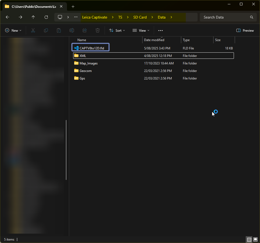Open the New dropdown menu
Viewport: 260px width, 243px height.
click(13, 31)
